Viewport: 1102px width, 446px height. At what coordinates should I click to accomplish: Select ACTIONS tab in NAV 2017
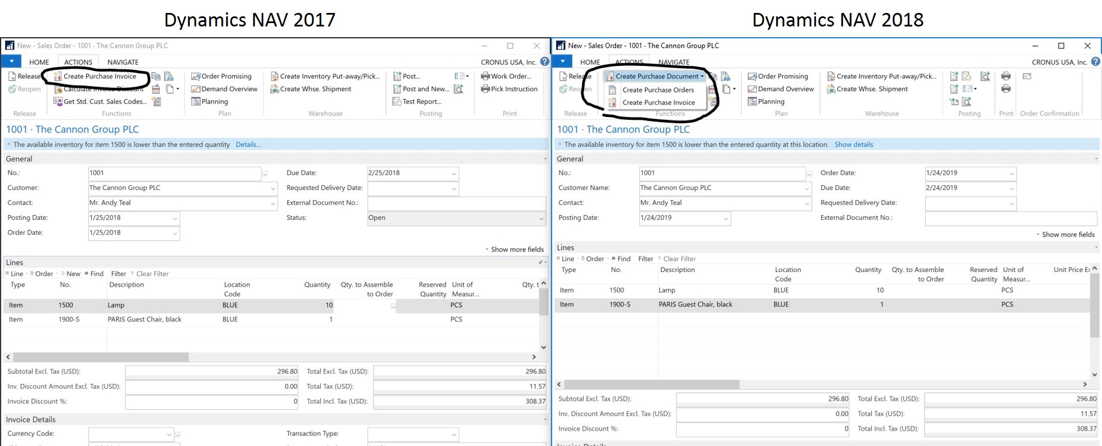(78, 62)
